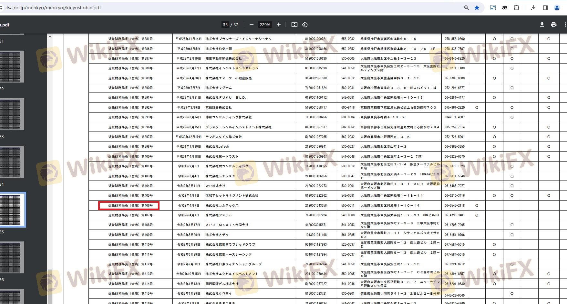Click the thumbnail sidebar scroll-up arrow
Screen dimensions: 567x304
[50, 36]
